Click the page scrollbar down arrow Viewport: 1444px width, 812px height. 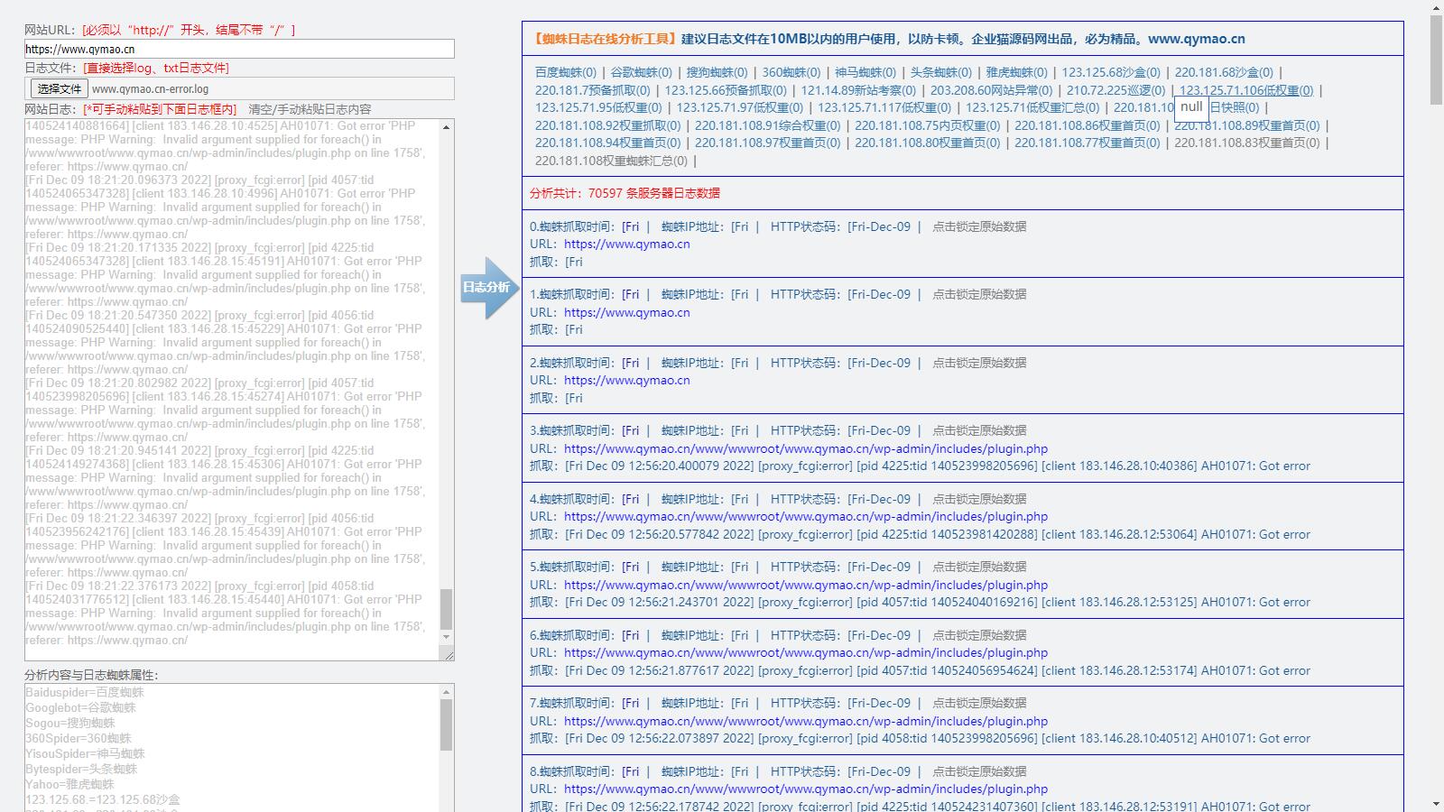click(1436, 804)
